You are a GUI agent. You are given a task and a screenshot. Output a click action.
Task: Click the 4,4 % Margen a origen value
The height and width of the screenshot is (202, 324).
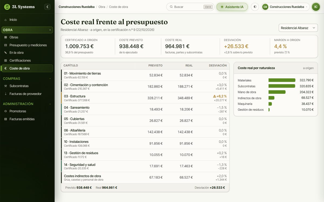pos(280,46)
